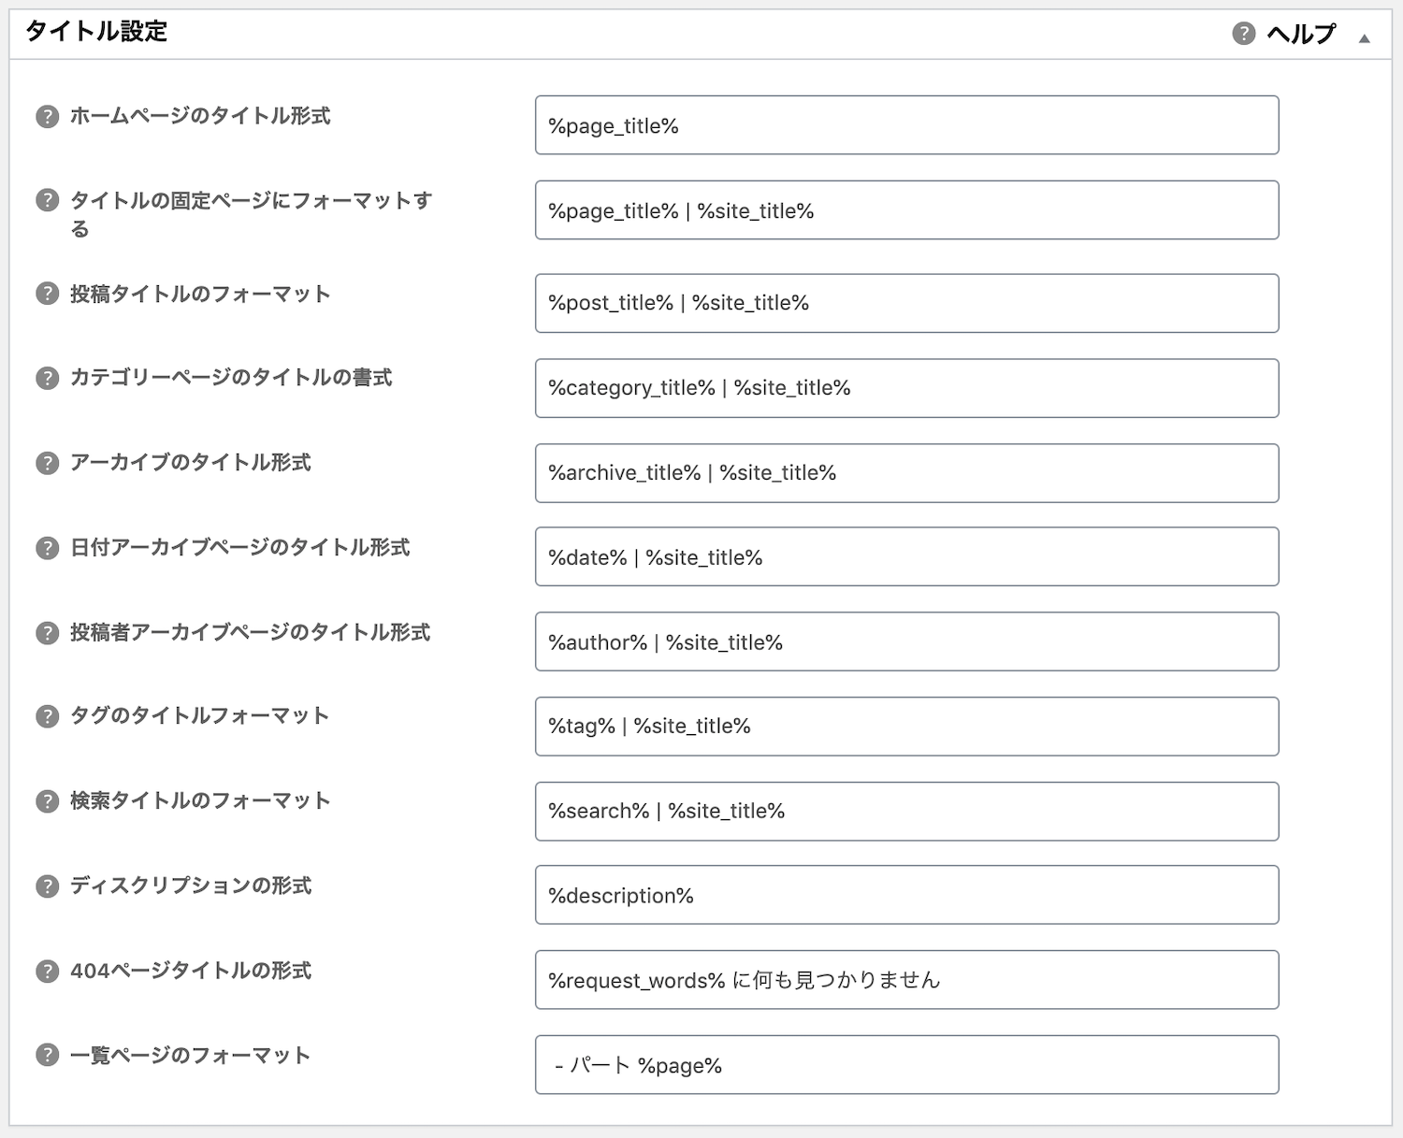Image resolution: width=1403 pixels, height=1138 pixels.
Task: Click the question mark icon next to ヘルプ
Action: 1243,34
